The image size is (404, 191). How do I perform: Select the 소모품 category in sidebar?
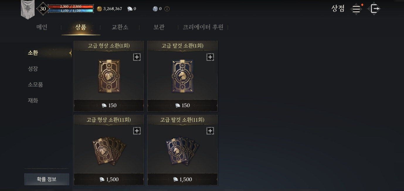[35, 85]
